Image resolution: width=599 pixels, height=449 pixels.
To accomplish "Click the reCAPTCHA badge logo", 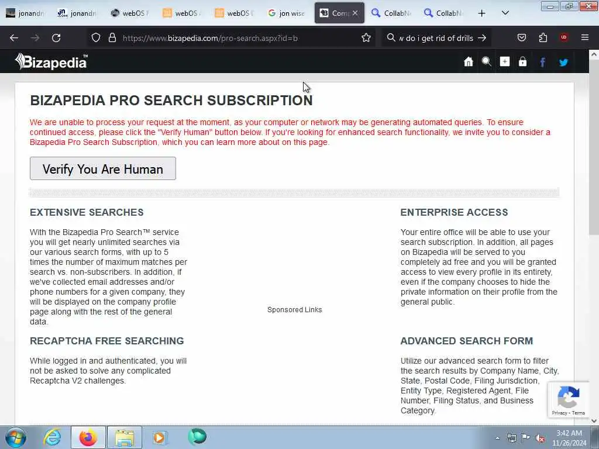I will (x=569, y=397).
